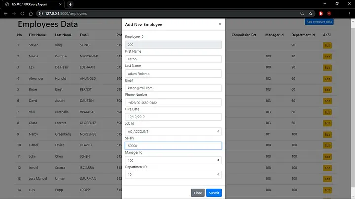Click the disabled Employee ID field 209
Viewport: 355px width, 199px height.
coord(174,45)
